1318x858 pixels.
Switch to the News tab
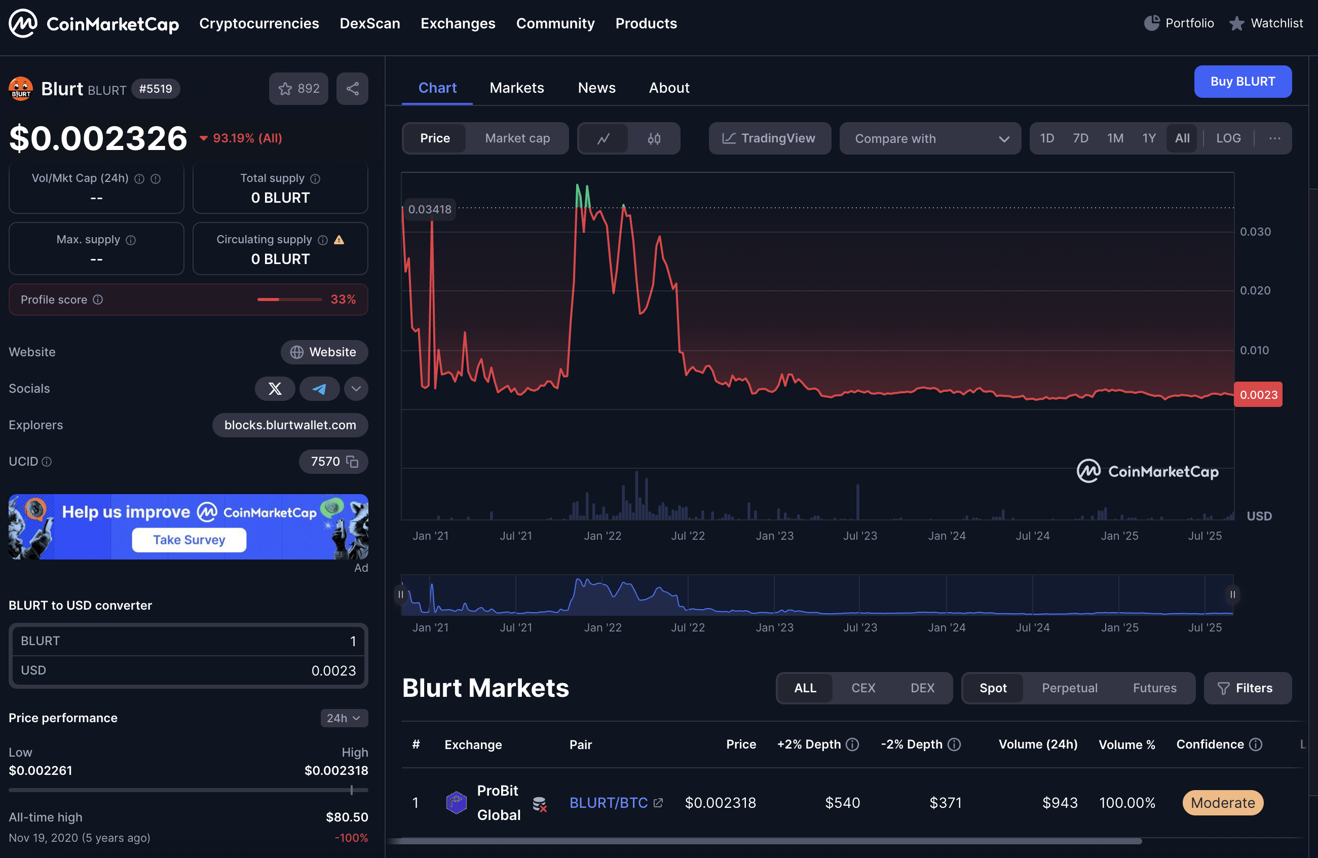596,88
